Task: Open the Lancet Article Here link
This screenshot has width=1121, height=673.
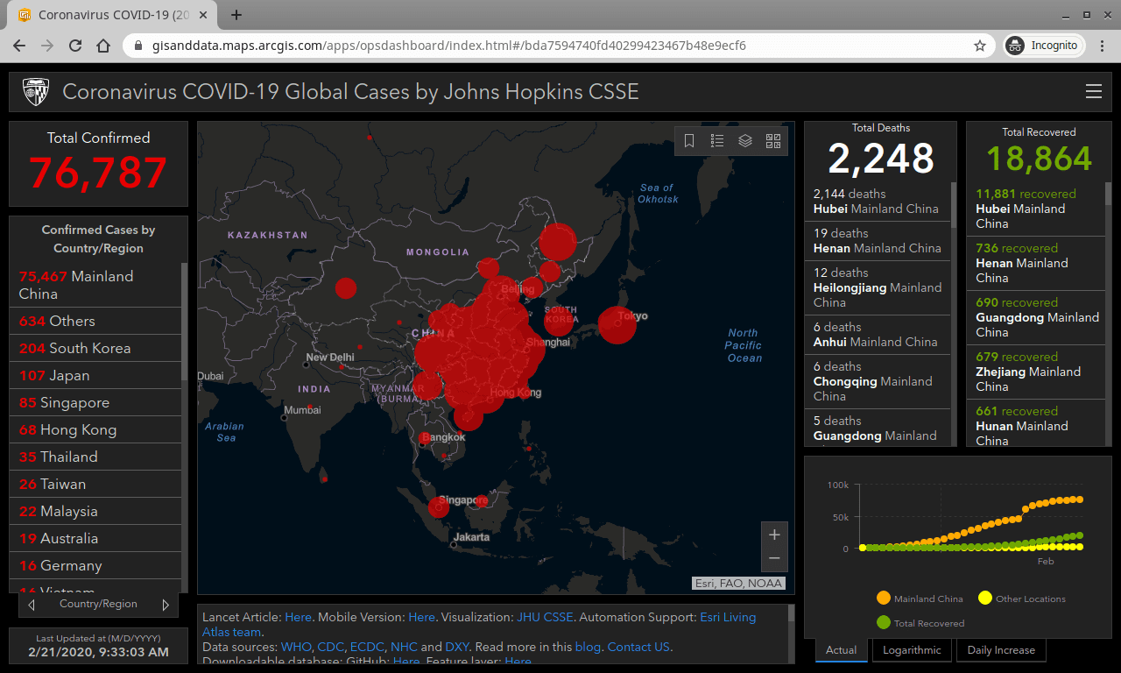Action: [298, 617]
